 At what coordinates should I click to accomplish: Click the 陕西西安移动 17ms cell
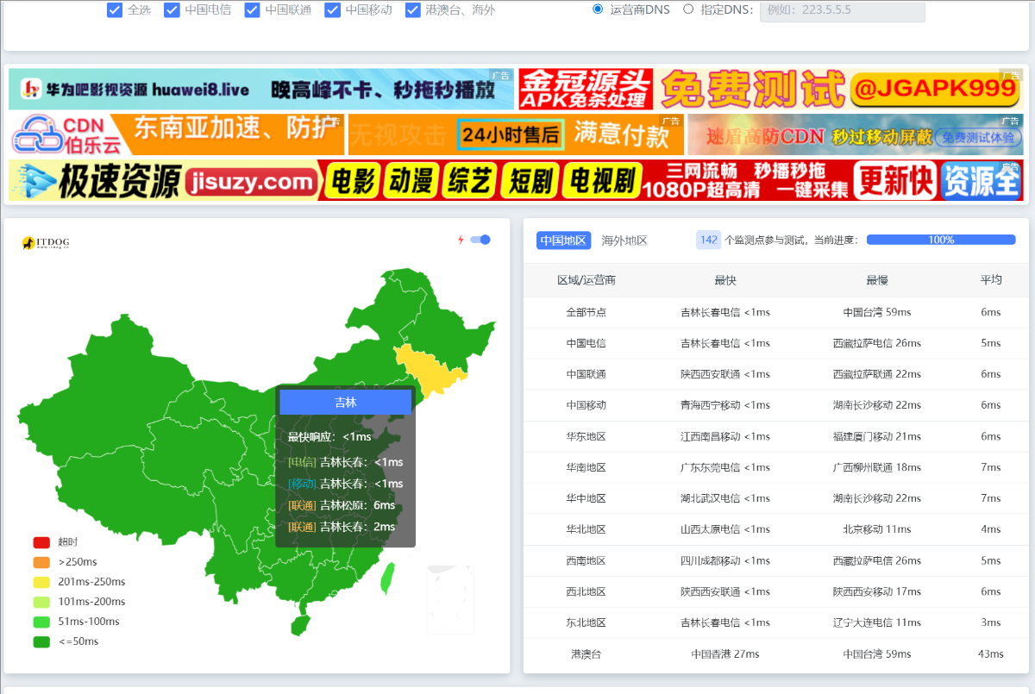click(877, 591)
